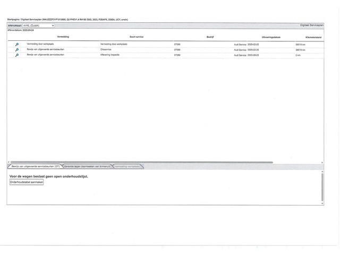
Task: Click the Uitvoeringsdatum column header
Action: tap(271, 37)
